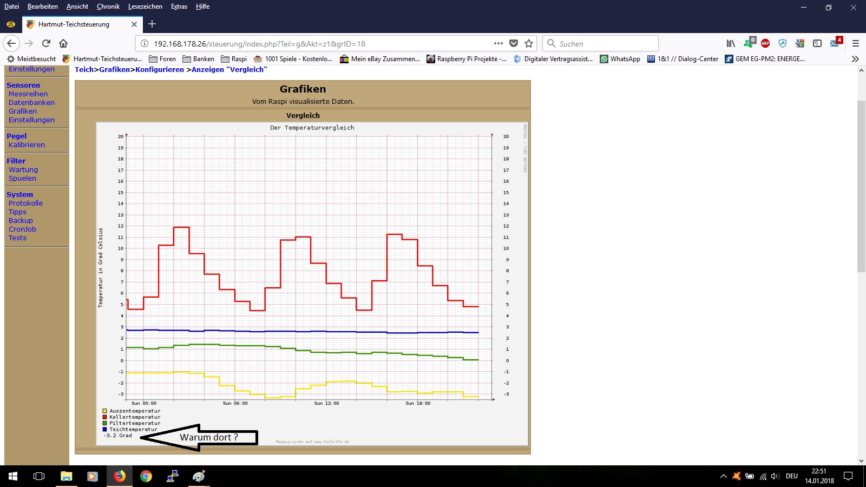Open the Chronik menu
The width and height of the screenshot is (866, 487).
point(108,6)
